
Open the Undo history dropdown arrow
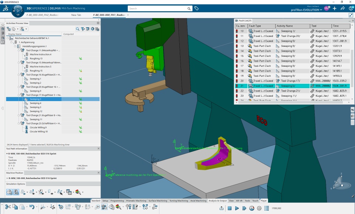click(36, 207)
